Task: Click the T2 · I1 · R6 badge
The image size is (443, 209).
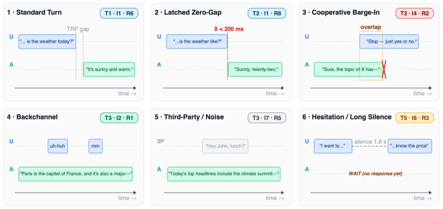Action: (267, 14)
